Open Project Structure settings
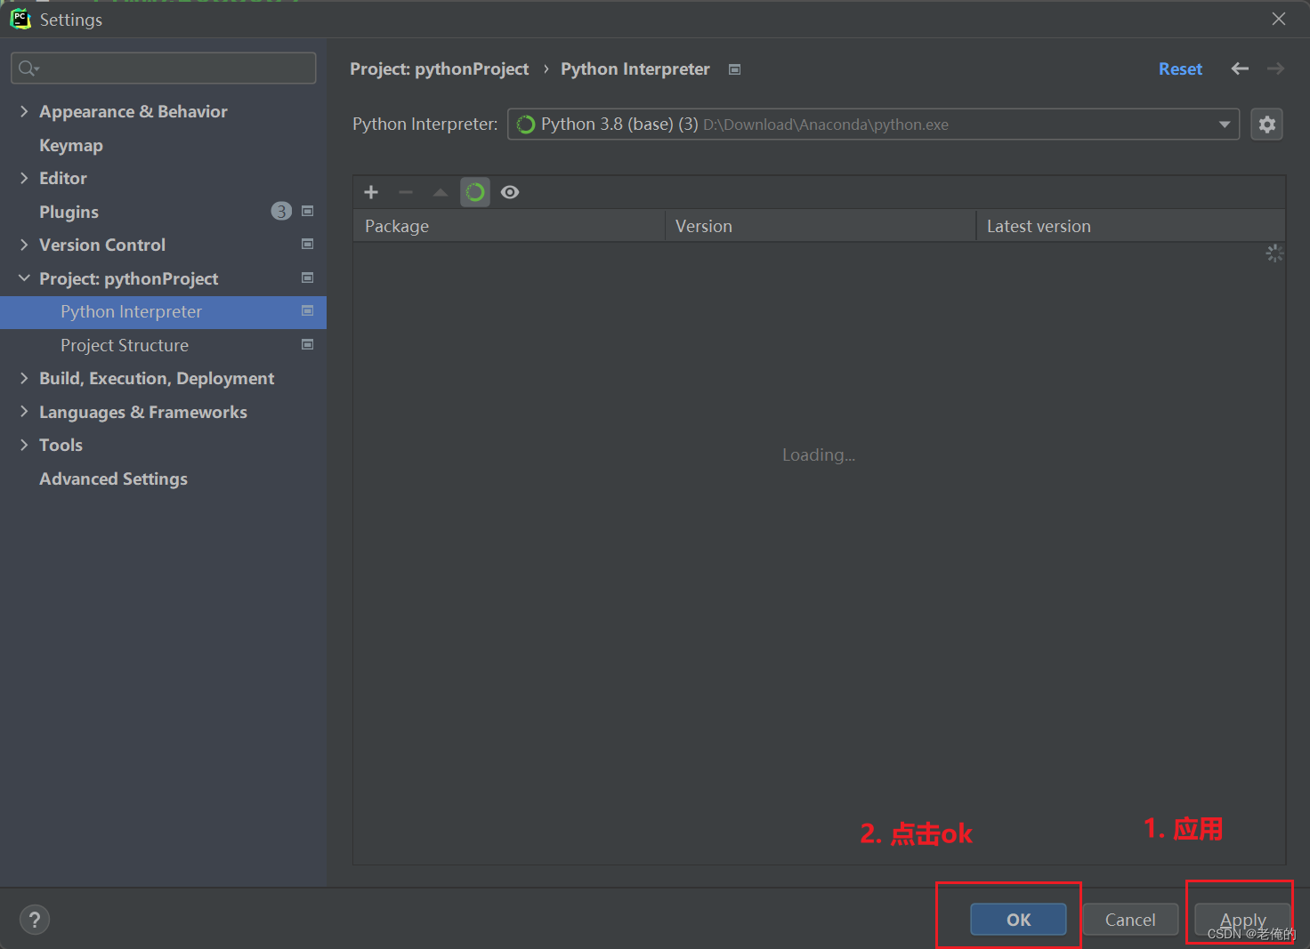Screen dimensions: 1310x949 (125, 345)
